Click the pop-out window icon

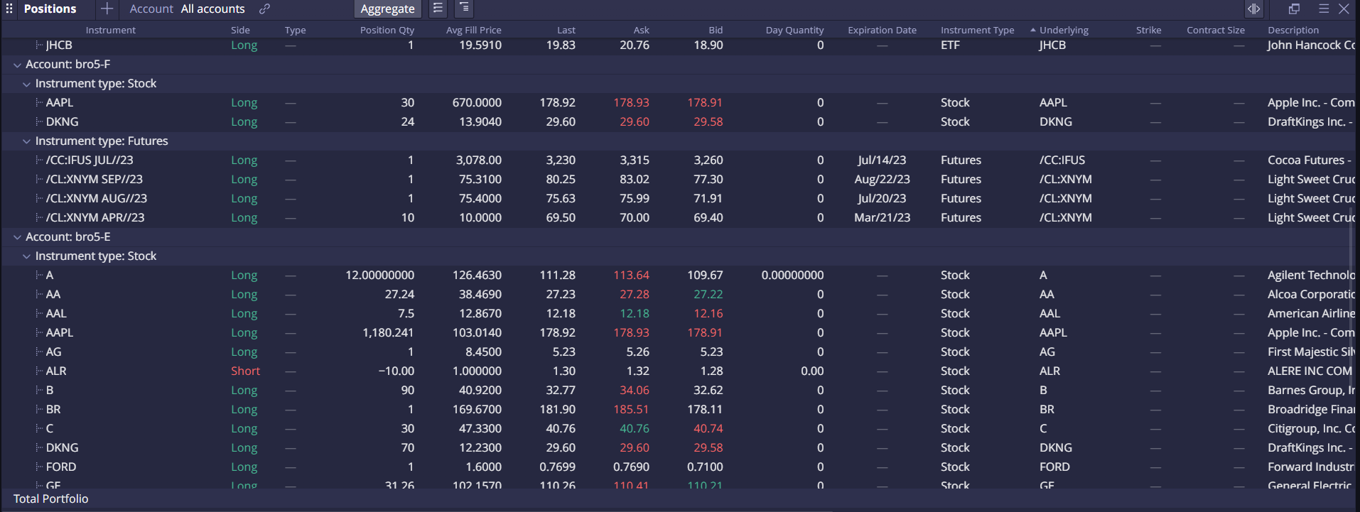tap(1294, 9)
